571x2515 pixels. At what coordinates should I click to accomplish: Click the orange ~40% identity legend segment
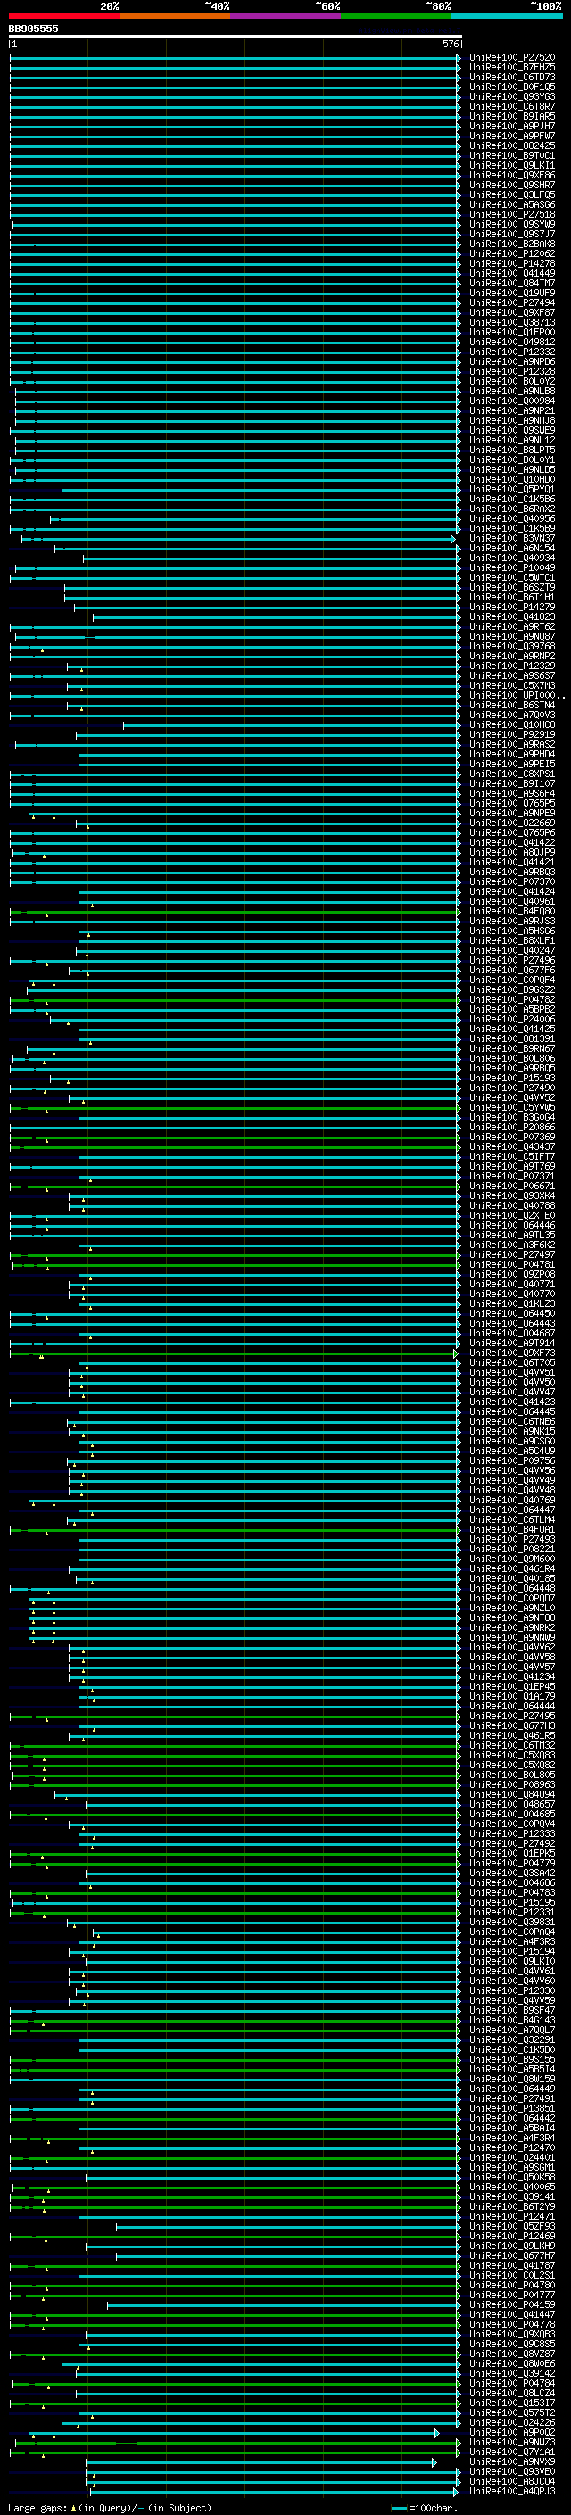click(175, 16)
